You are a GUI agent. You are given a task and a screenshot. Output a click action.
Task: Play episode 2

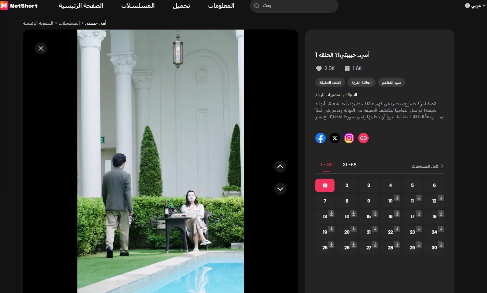(x=347, y=185)
